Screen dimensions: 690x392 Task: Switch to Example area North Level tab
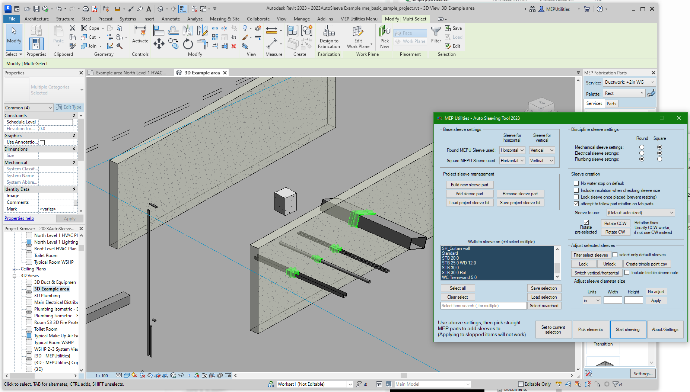pyautogui.click(x=130, y=73)
